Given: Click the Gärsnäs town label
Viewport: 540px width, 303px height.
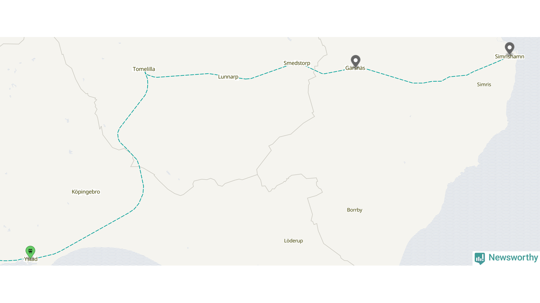Looking at the screenshot, I should tap(355, 68).
